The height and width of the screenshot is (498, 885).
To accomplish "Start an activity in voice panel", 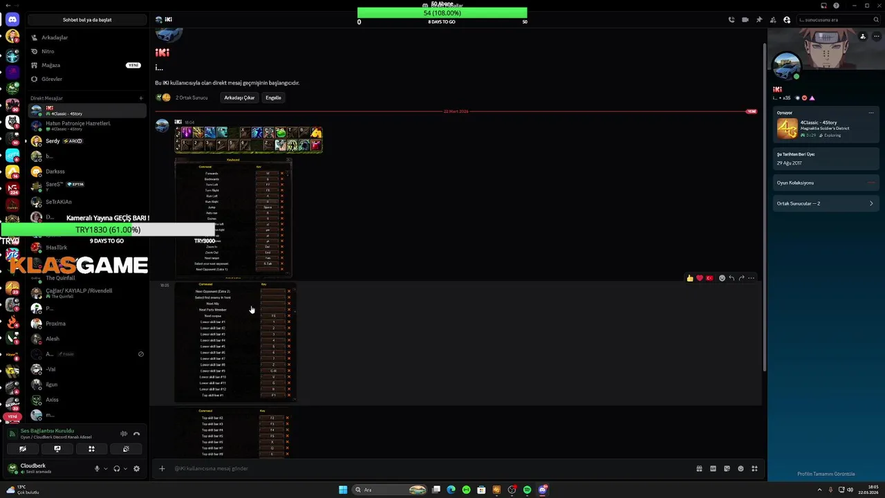I will tap(91, 449).
